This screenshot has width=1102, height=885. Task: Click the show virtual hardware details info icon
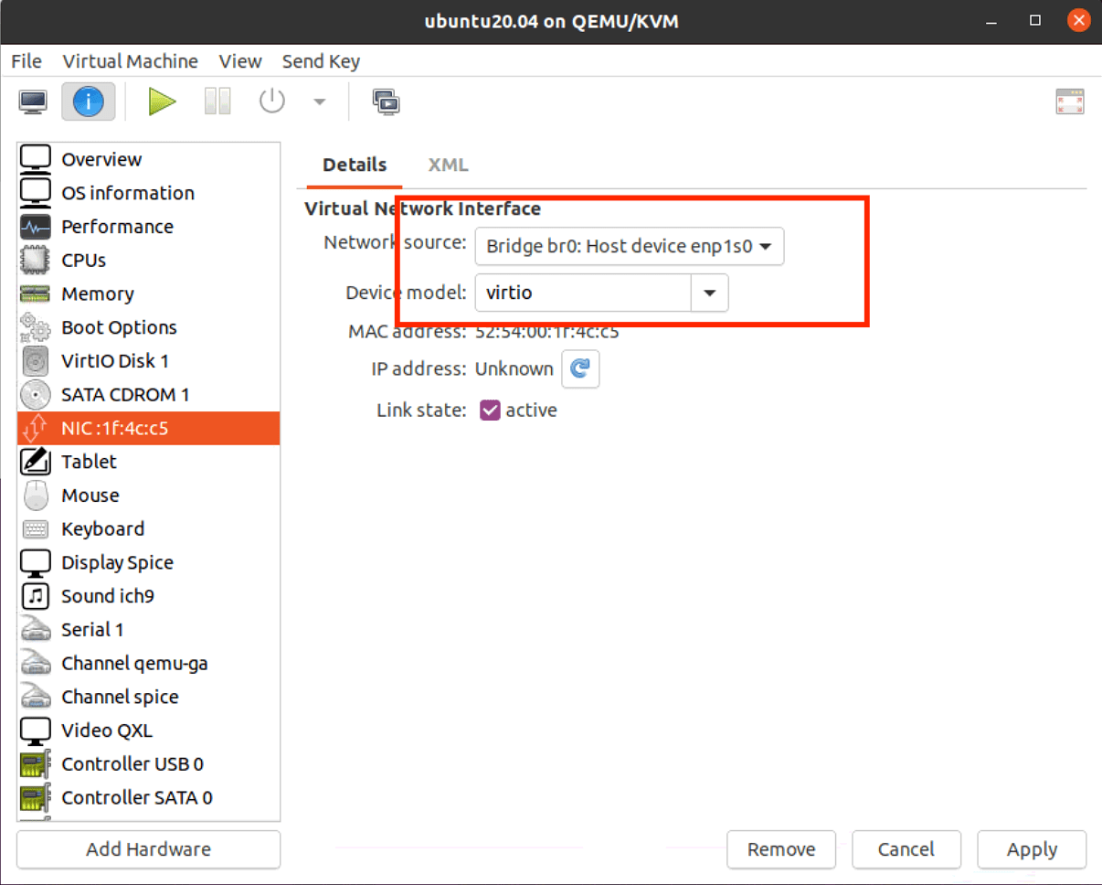click(88, 101)
